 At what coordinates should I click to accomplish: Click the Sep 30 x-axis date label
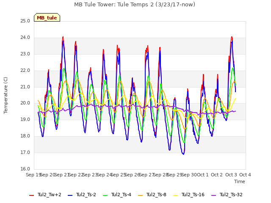point(189,175)
